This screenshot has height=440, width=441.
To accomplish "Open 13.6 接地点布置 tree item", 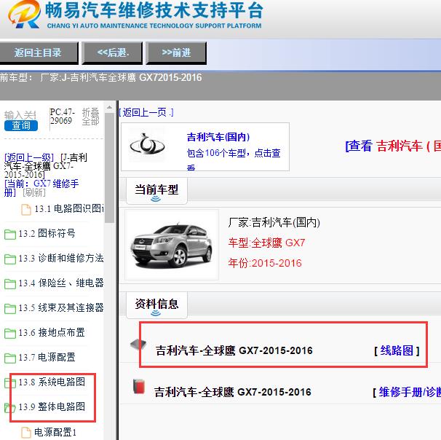I will click(52, 332).
